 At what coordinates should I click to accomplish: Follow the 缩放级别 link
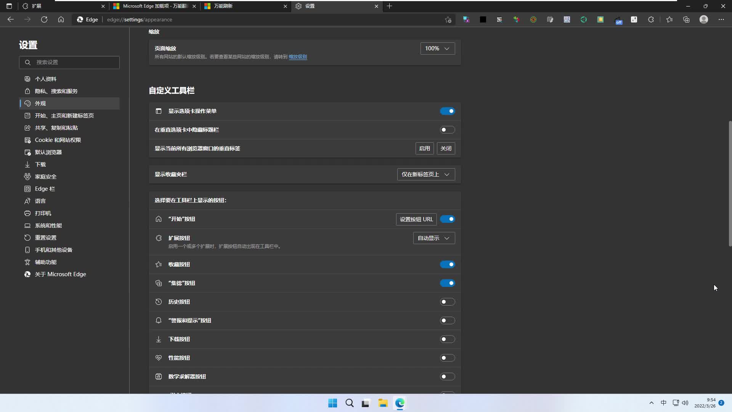[298, 57]
